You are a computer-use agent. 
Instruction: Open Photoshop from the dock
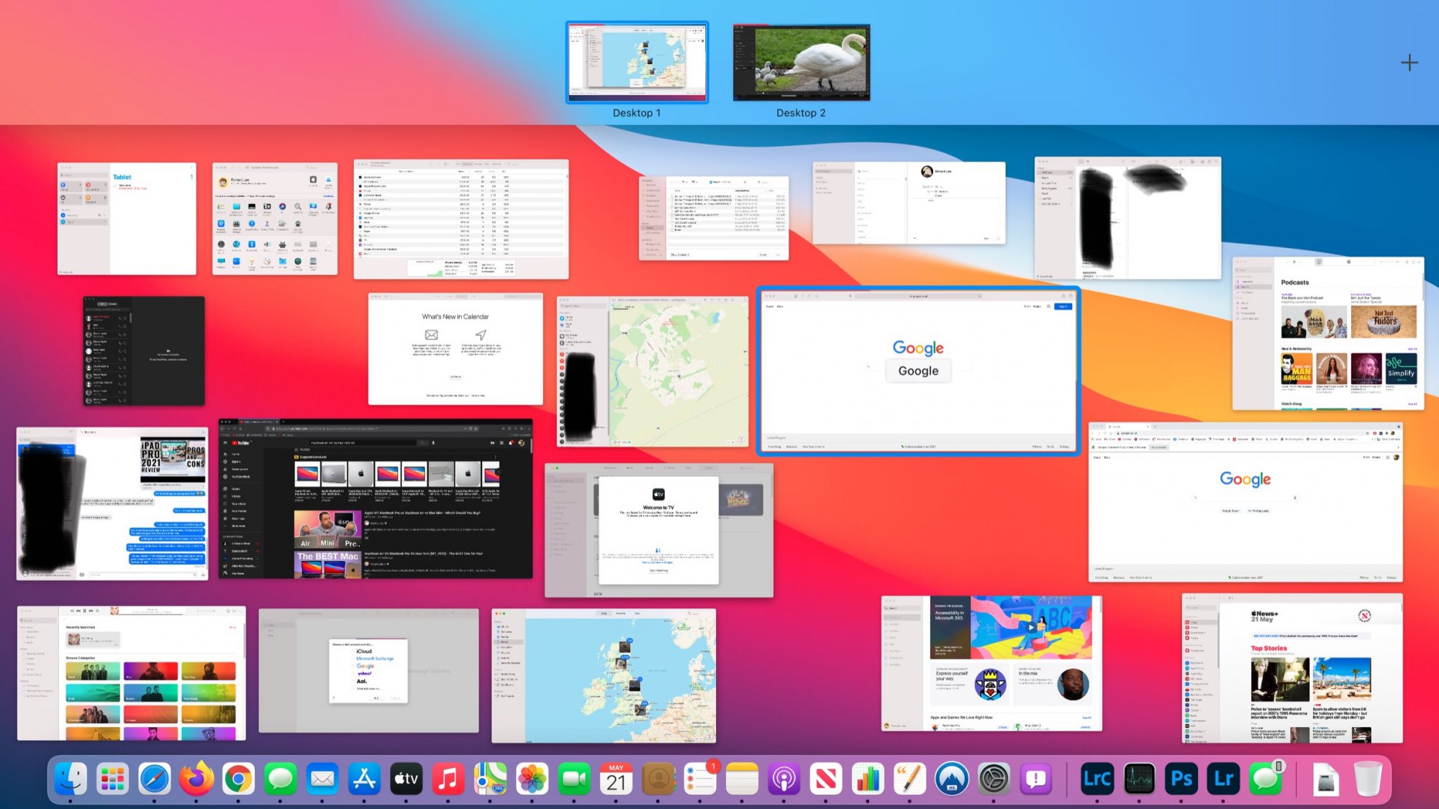[x=1181, y=779]
